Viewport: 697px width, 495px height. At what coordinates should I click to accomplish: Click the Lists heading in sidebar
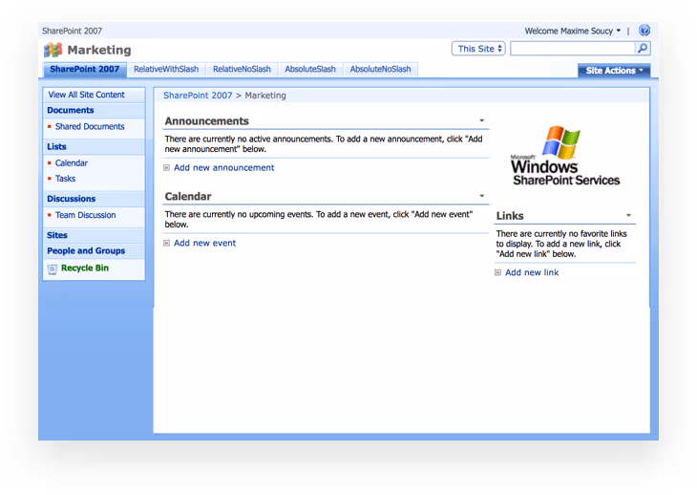[x=57, y=147]
